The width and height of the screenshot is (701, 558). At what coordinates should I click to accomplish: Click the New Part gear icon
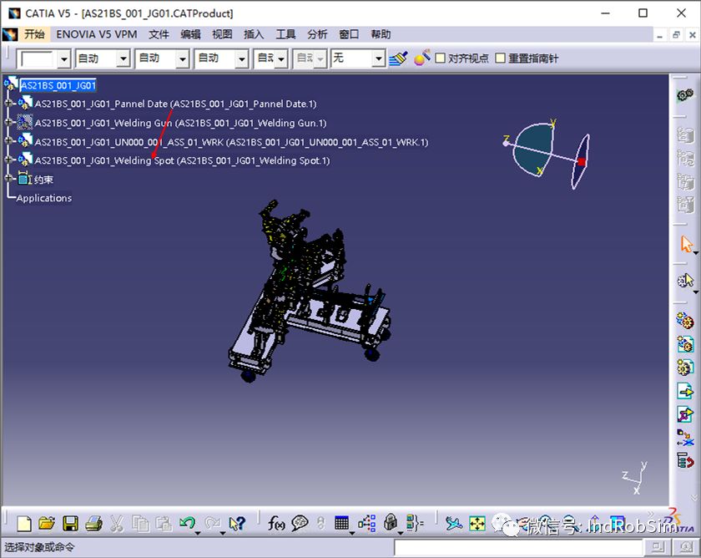tap(685, 368)
